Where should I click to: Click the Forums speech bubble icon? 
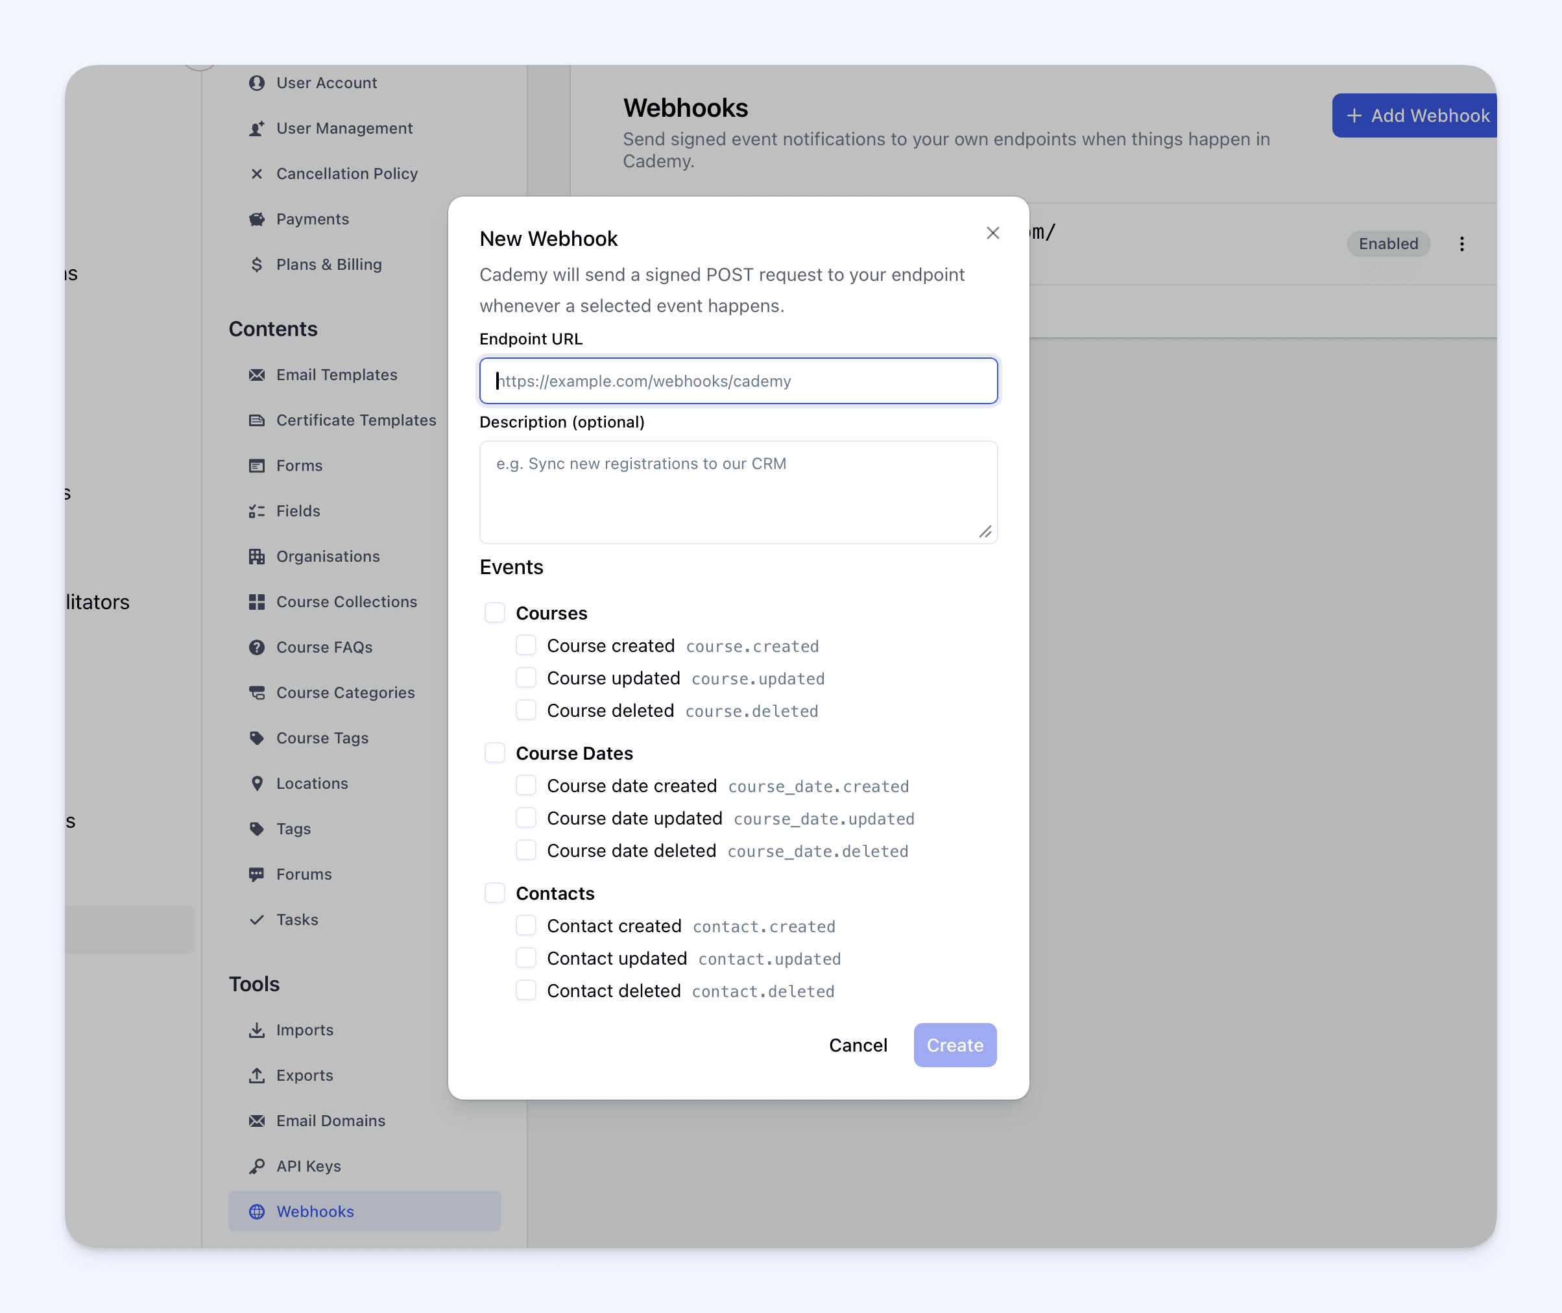tap(257, 874)
